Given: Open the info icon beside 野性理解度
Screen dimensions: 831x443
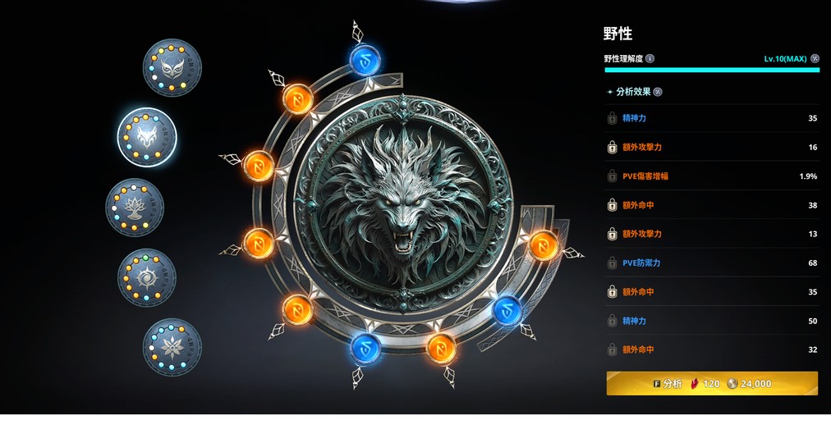Looking at the screenshot, I should 650,58.
